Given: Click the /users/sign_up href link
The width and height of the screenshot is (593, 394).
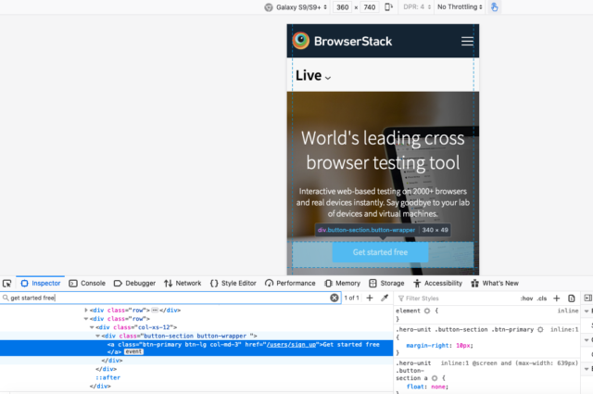Looking at the screenshot, I should [291, 345].
